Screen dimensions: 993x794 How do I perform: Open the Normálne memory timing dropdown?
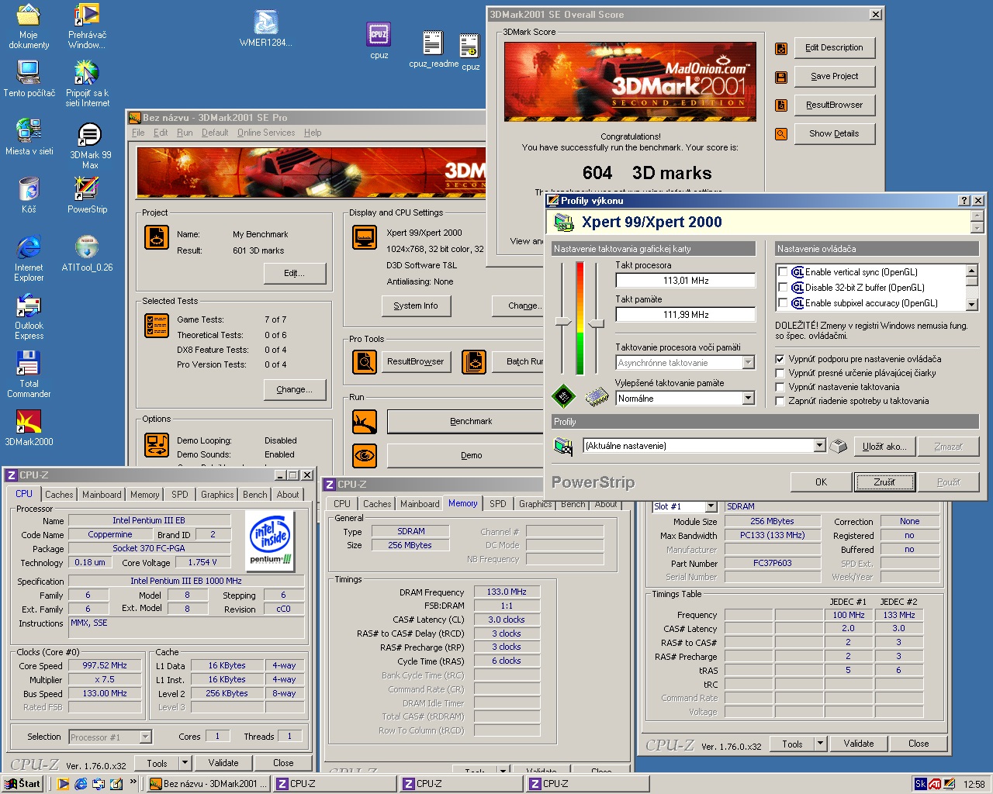coord(748,399)
